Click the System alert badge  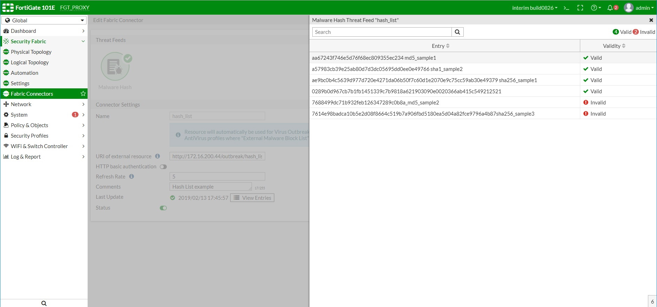[75, 115]
